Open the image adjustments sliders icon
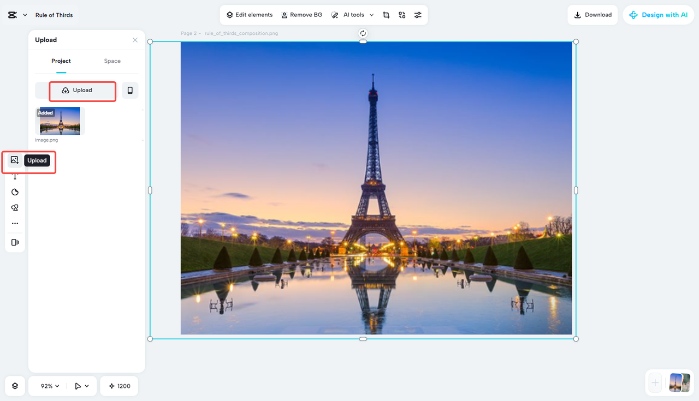The width and height of the screenshot is (699, 401). 418,15
